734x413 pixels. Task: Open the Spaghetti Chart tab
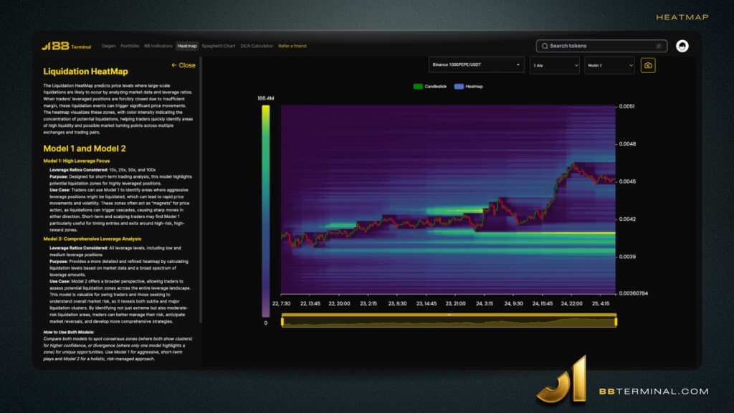click(219, 46)
